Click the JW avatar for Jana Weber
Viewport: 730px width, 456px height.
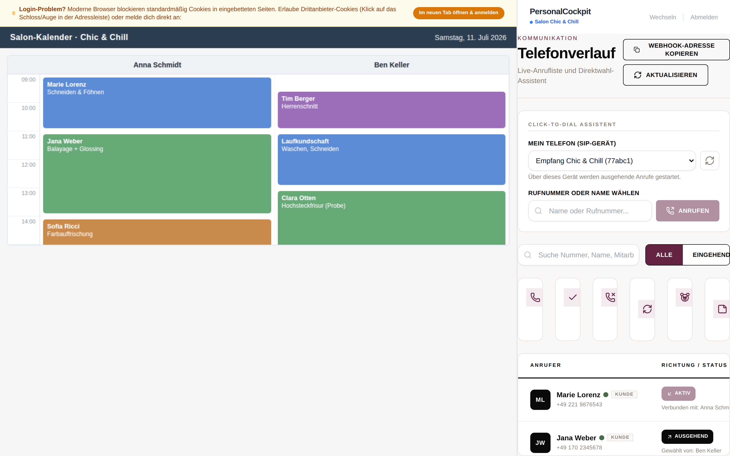[x=540, y=443]
